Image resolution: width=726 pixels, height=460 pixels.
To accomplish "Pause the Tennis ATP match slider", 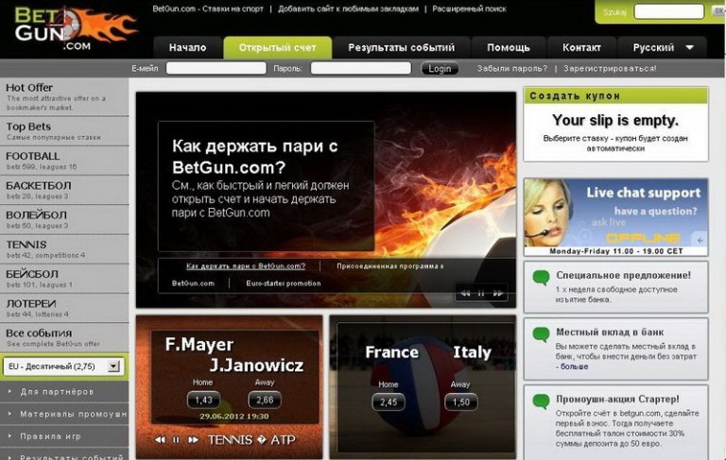I will click(x=176, y=439).
